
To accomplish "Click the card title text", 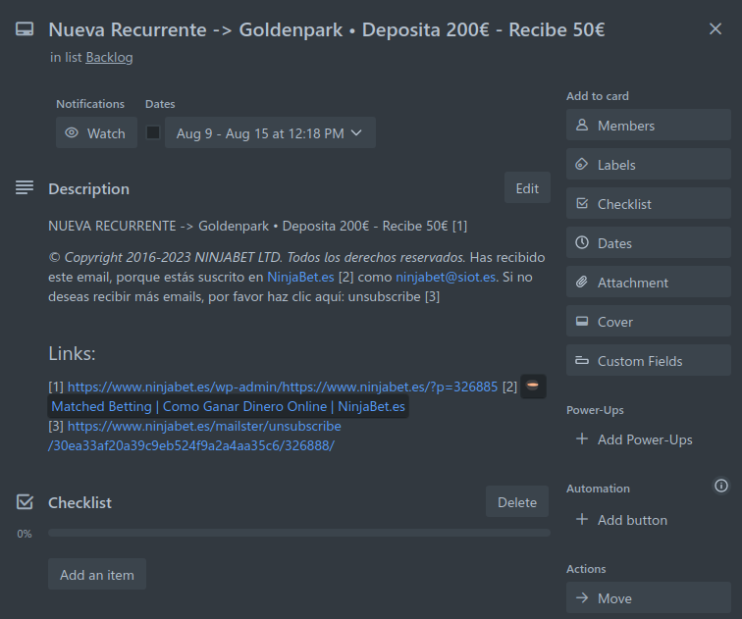I will (327, 29).
